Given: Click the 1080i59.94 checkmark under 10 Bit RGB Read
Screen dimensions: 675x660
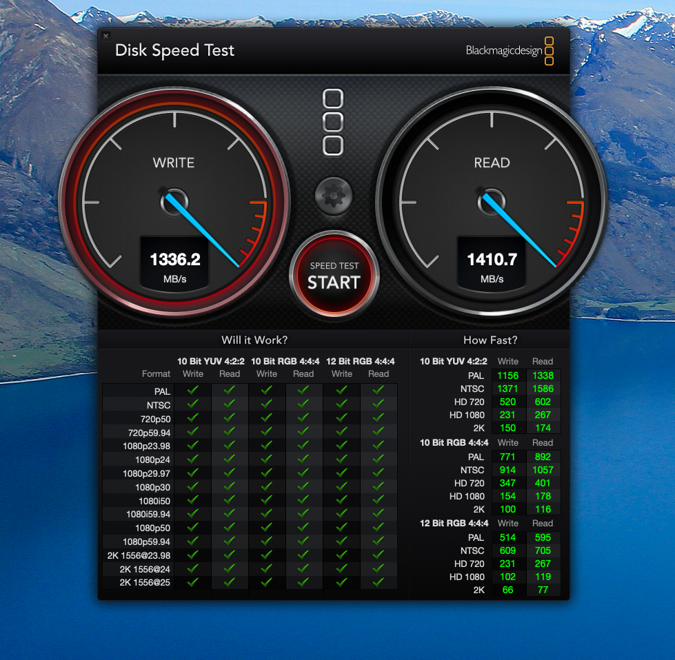Looking at the screenshot, I should pyautogui.click(x=303, y=514).
